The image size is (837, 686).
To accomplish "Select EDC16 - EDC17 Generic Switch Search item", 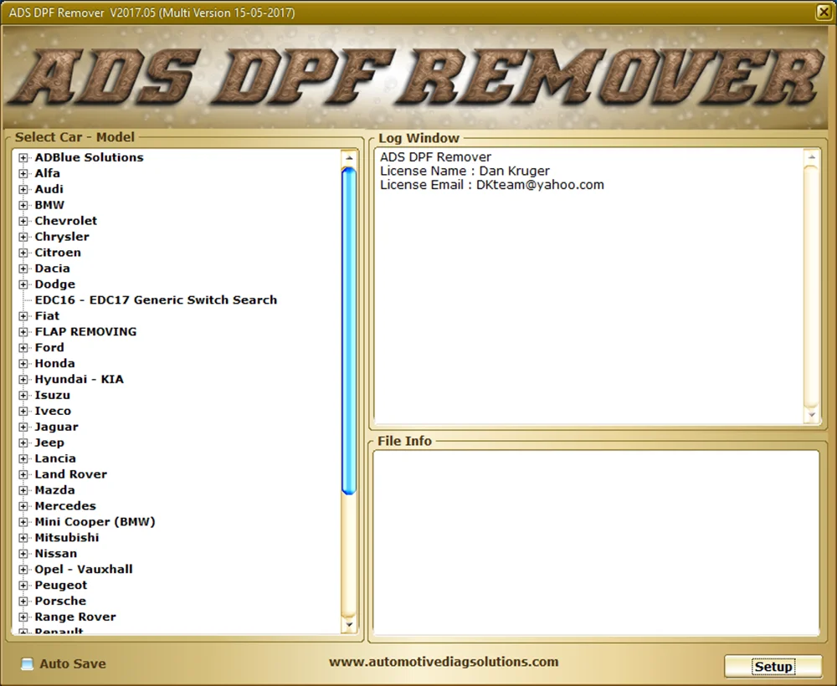I will coord(156,299).
